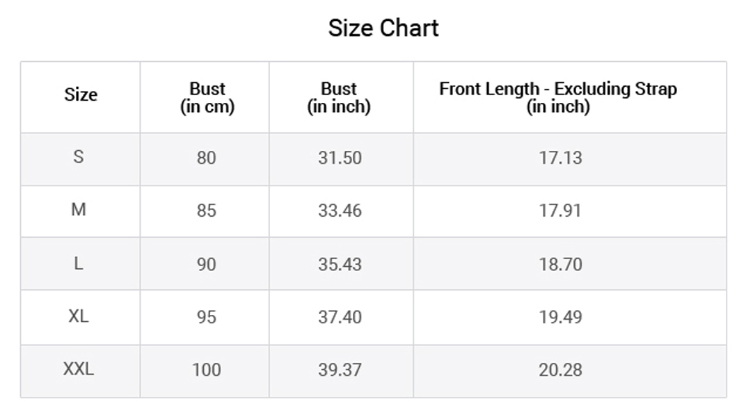
Task: Click the Bust (in cm) column header
Action: point(207,97)
